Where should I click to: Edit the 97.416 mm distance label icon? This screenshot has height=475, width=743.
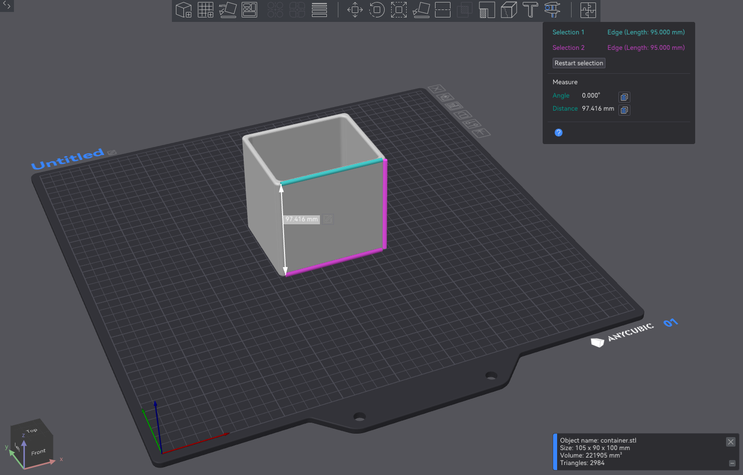pos(328,219)
